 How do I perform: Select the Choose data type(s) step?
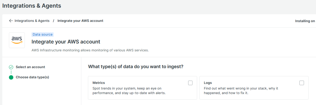point(32,77)
